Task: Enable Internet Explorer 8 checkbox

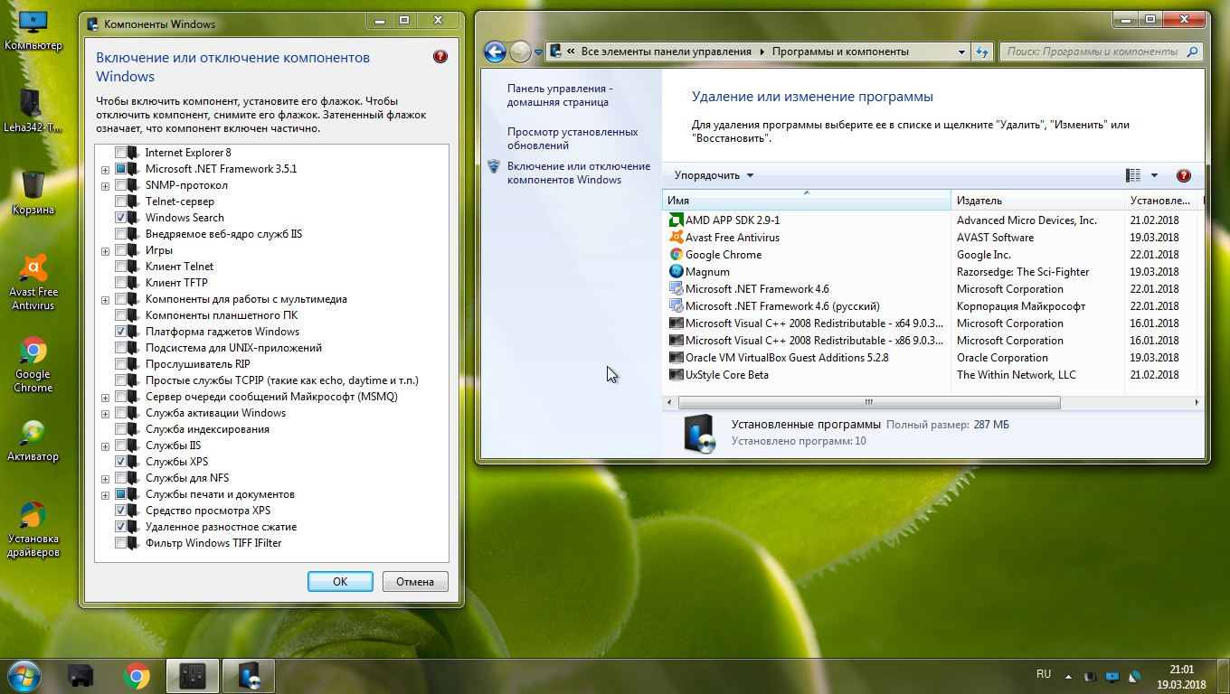Action: tap(120, 153)
